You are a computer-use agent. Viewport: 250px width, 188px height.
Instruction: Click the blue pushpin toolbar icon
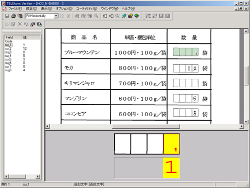point(124,16)
